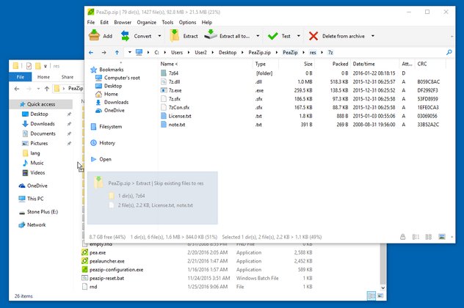Switch to icons view in status bar
The width and height of the screenshot is (464, 308).
coord(429,237)
